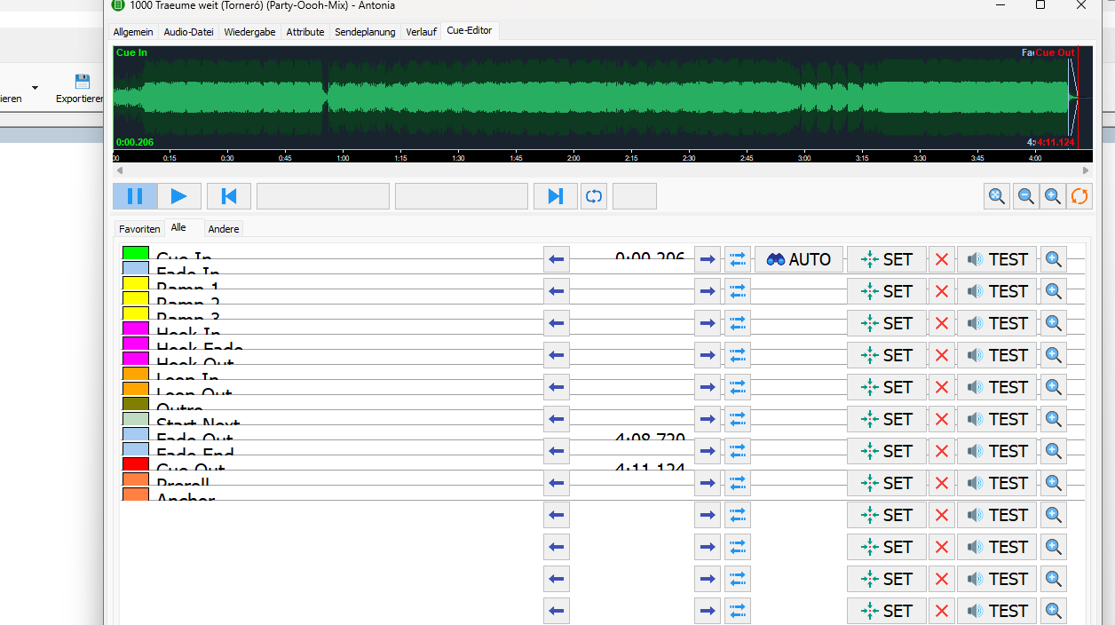Zoom to Cue In using row magnifier
The height and width of the screenshot is (625, 1115).
pos(1054,259)
